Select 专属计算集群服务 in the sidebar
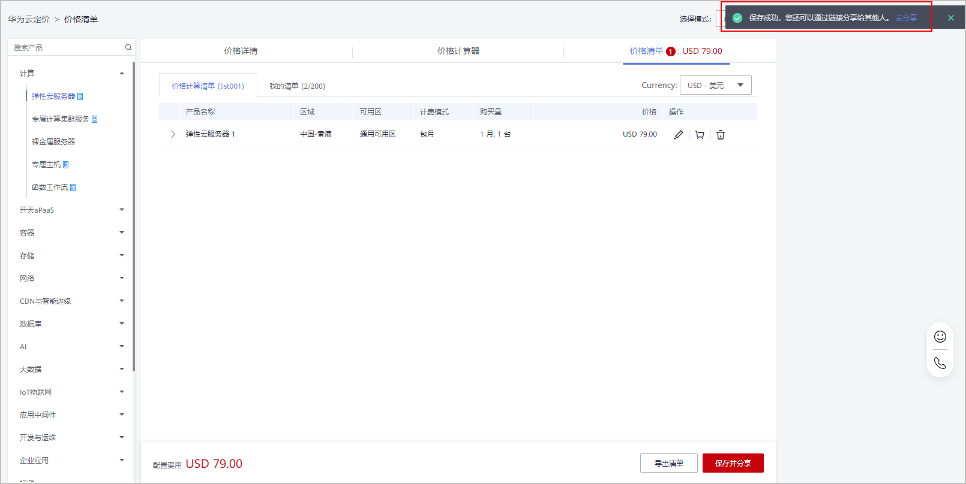This screenshot has height=484, width=966. [x=61, y=119]
